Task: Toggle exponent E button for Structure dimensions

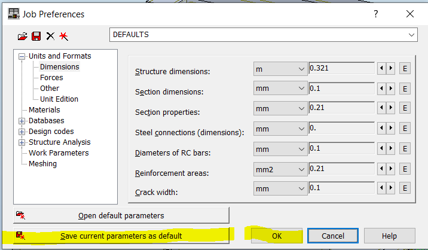Action: pyautogui.click(x=405, y=69)
